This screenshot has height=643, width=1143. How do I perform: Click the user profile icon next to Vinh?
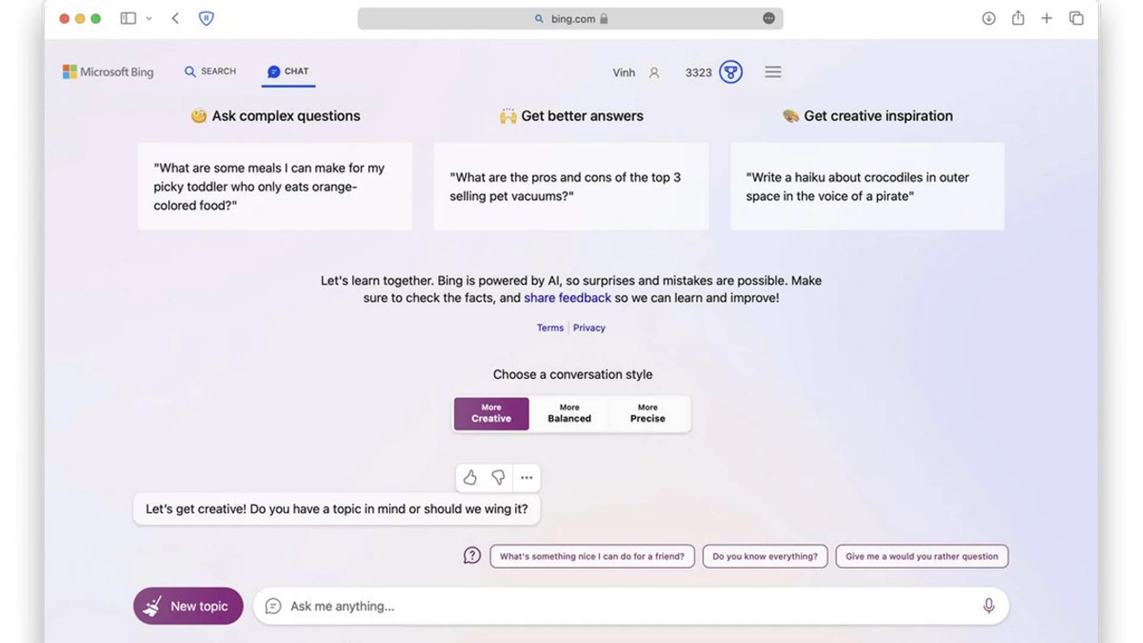pyautogui.click(x=654, y=72)
